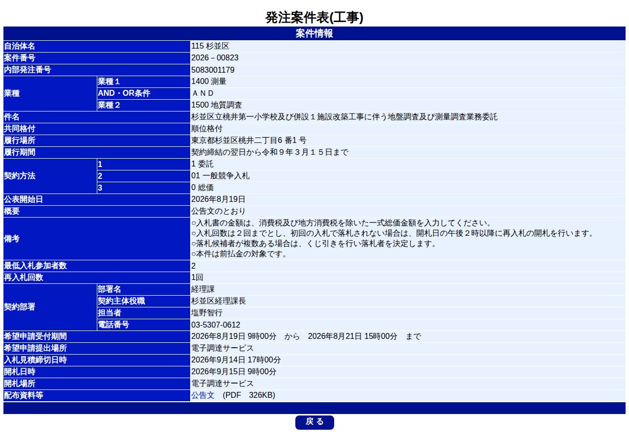Click contract method value 1 委託
The image size is (629, 442).
tap(202, 164)
